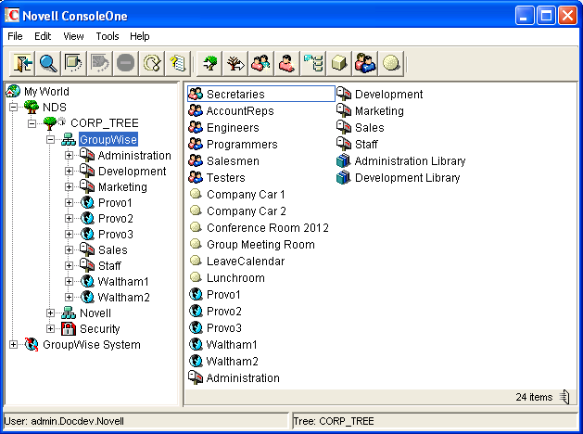This screenshot has width=583, height=434.
Task: Expand the Security node
Action: tap(51, 329)
